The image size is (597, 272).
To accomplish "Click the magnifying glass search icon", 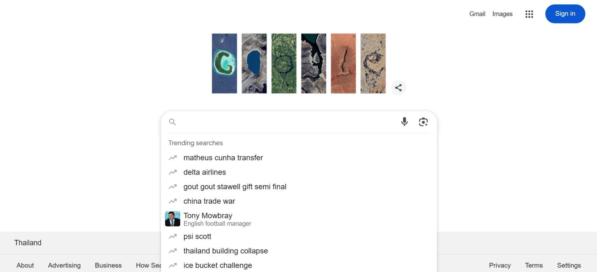I will [172, 122].
